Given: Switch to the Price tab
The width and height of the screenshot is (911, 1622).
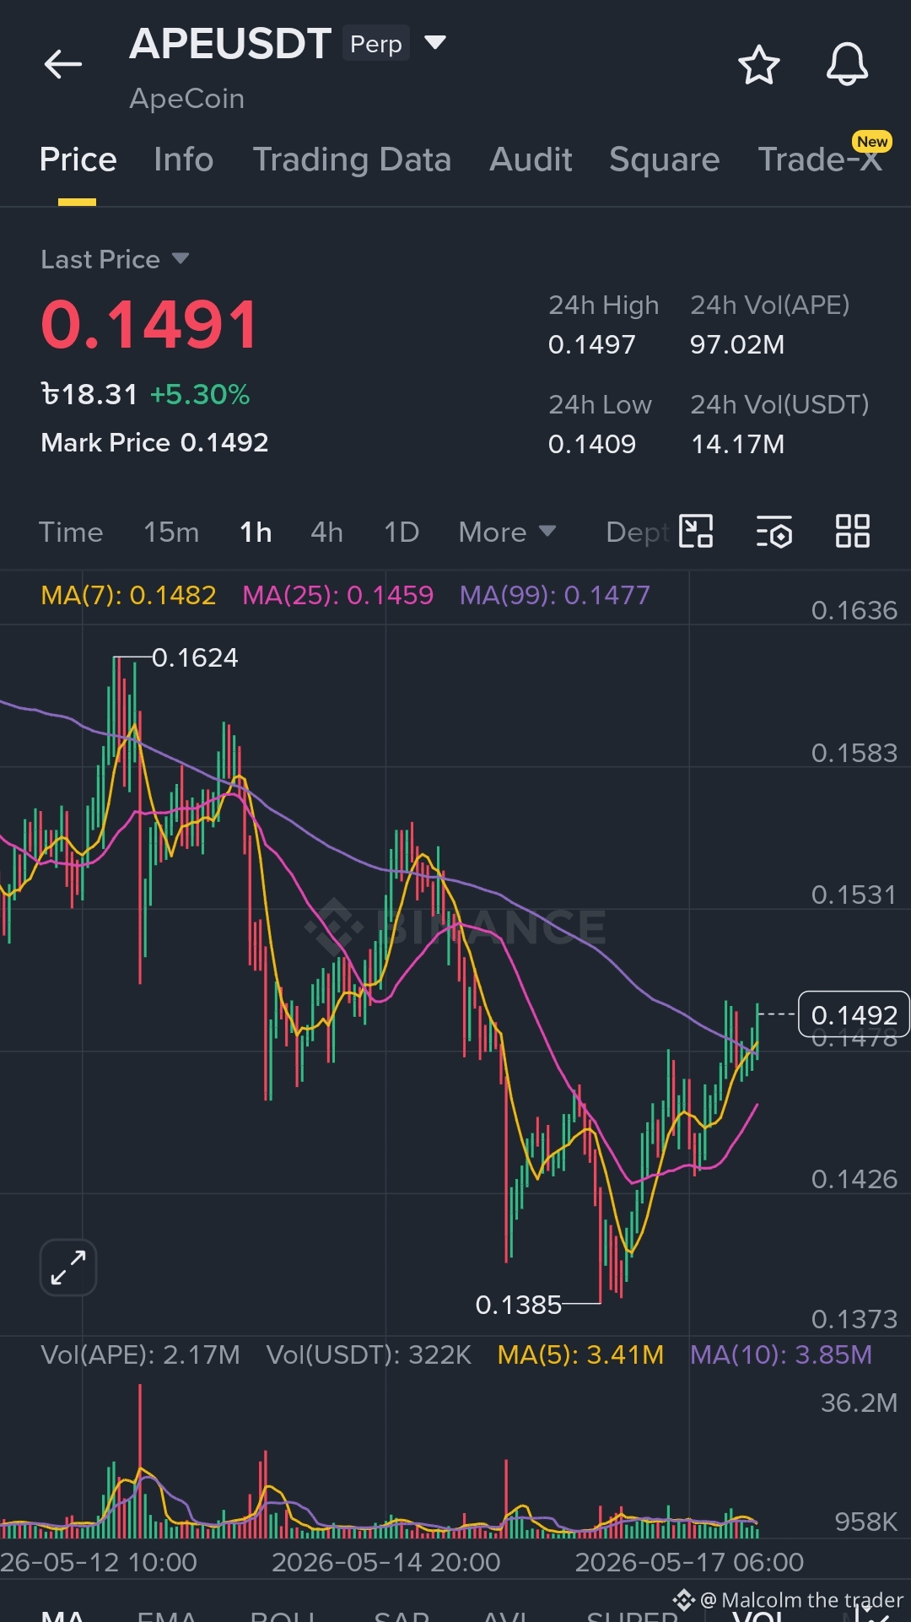Looking at the screenshot, I should [78, 159].
